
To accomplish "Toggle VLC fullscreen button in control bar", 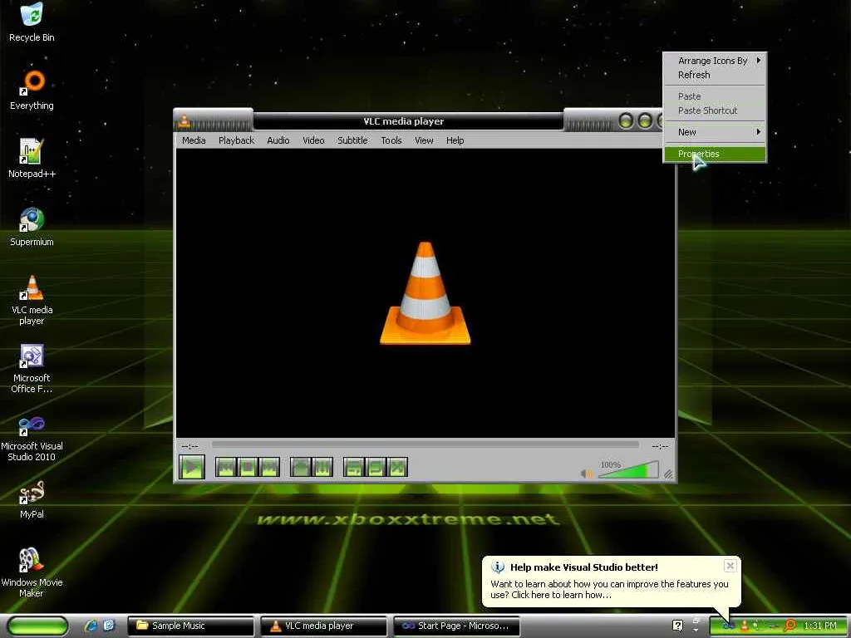I will (x=301, y=467).
